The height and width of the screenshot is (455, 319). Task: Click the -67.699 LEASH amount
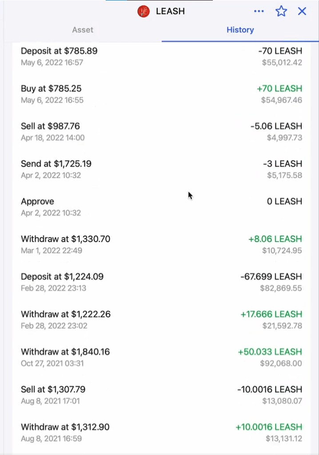tap(271, 277)
